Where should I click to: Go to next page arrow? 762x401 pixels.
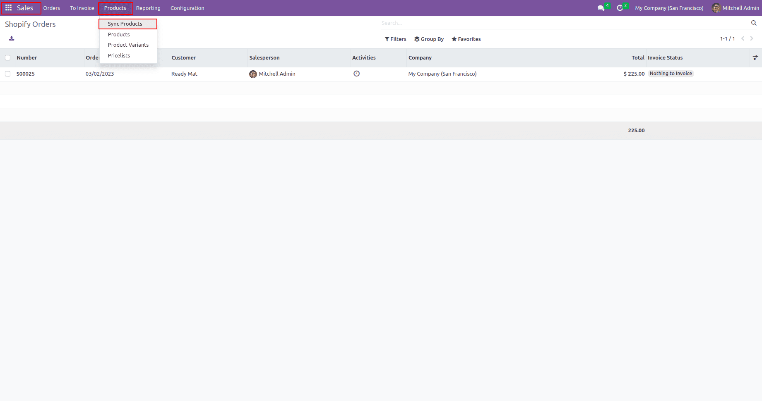point(752,38)
